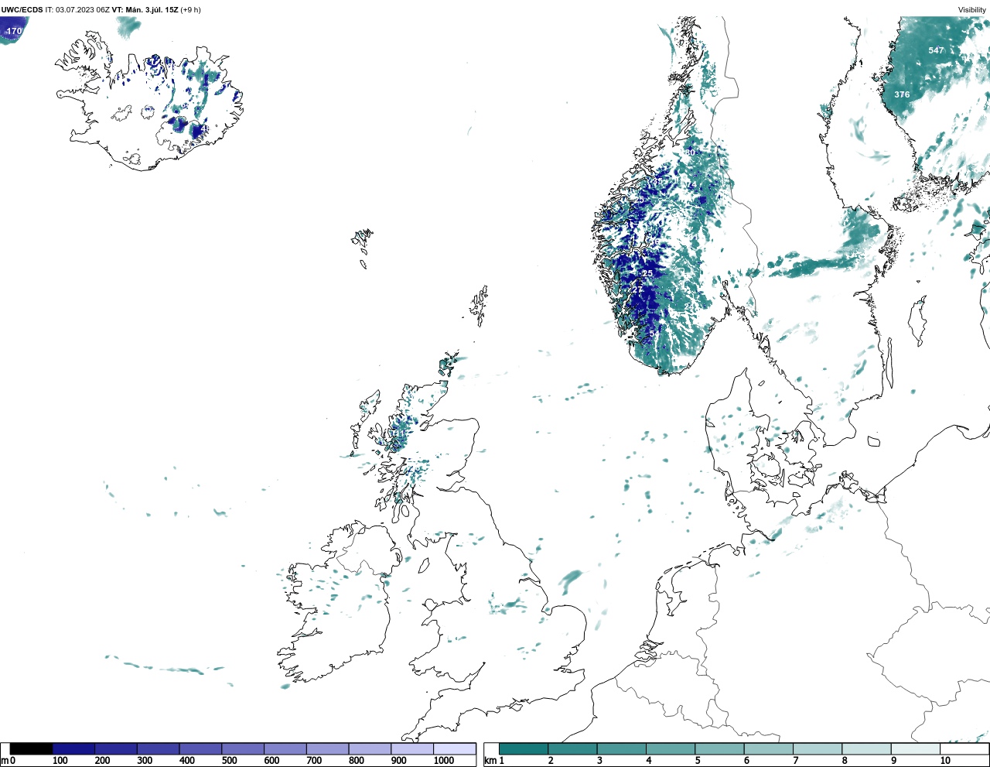
Task: Select the 2–3 km legend swatch
Action: coord(572,748)
